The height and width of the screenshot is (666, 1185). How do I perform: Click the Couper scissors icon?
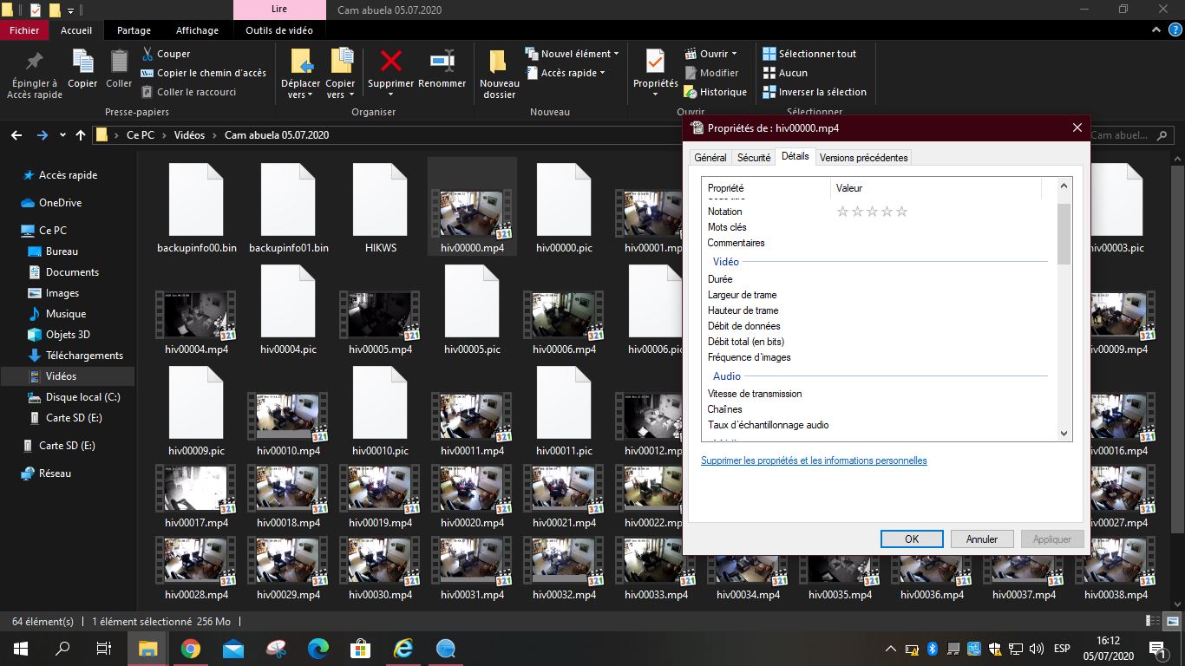click(147, 54)
